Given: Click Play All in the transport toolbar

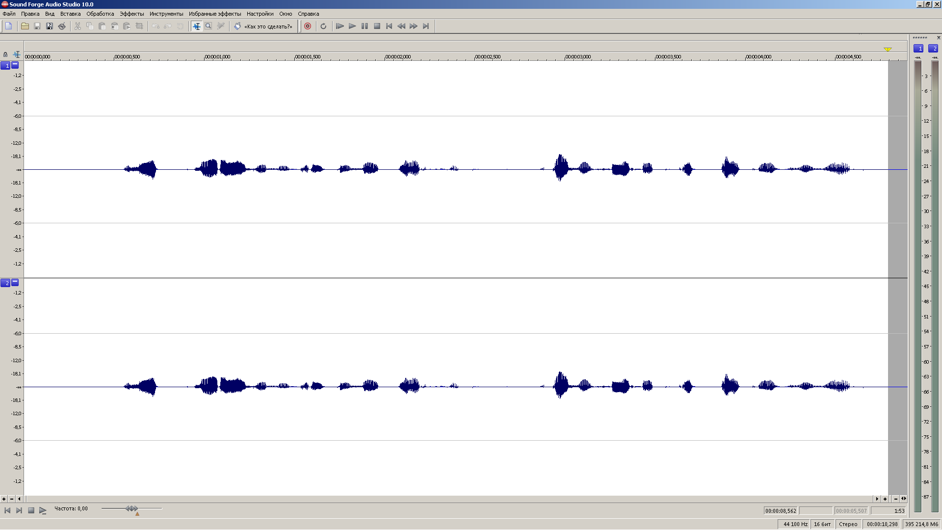Looking at the screenshot, I should point(340,26).
